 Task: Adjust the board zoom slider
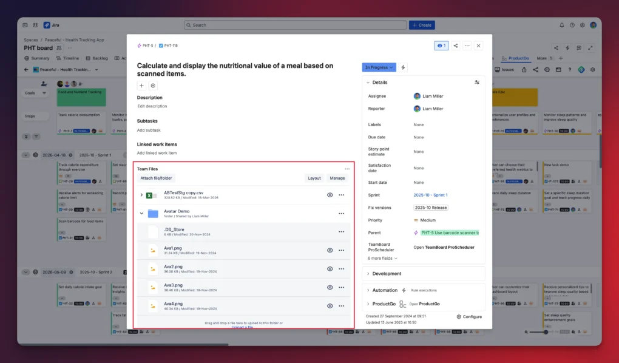(x=546, y=332)
